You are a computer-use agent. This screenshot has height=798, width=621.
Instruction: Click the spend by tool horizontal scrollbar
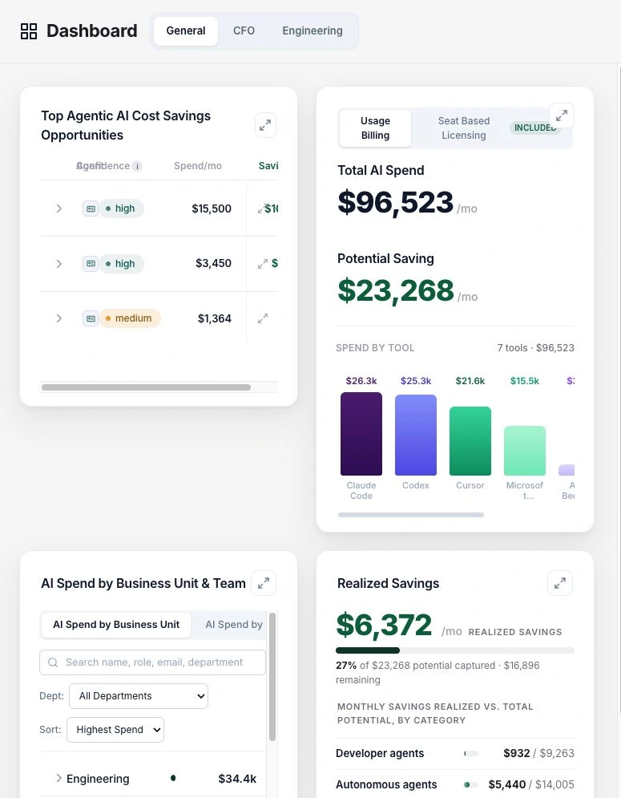pos(411,515)
